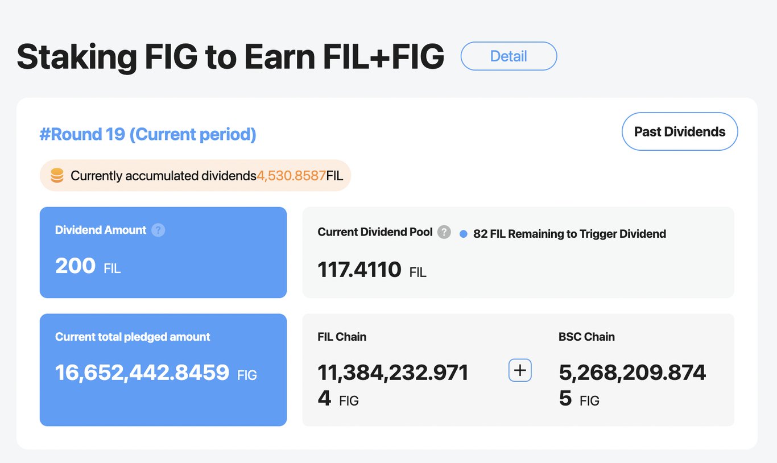The image size is (777, 463).
Task: Select the #Round 19 (Current period) heading
Action: (148, 135)
